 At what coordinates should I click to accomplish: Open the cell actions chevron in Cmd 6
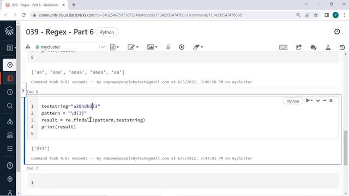[318, 101]
